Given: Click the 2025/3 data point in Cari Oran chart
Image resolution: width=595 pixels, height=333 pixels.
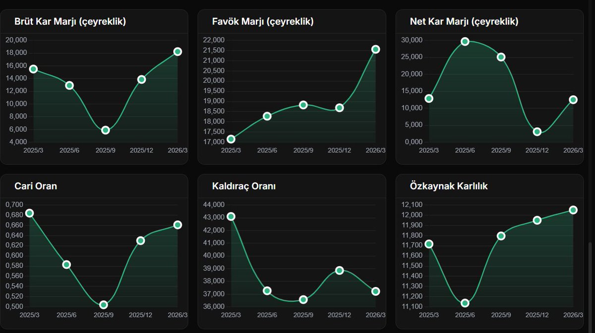Looking at the screenshot, I should [x=30, y=213].
